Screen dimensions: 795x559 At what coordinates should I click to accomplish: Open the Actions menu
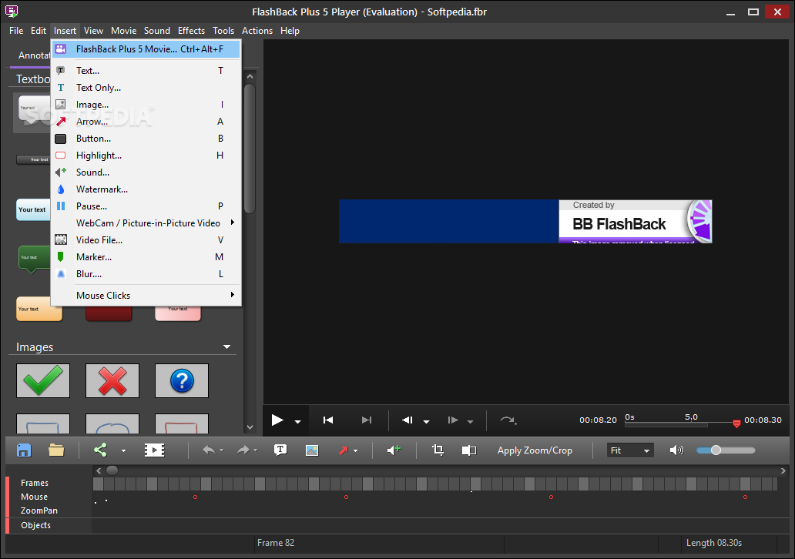coord(257,30)
